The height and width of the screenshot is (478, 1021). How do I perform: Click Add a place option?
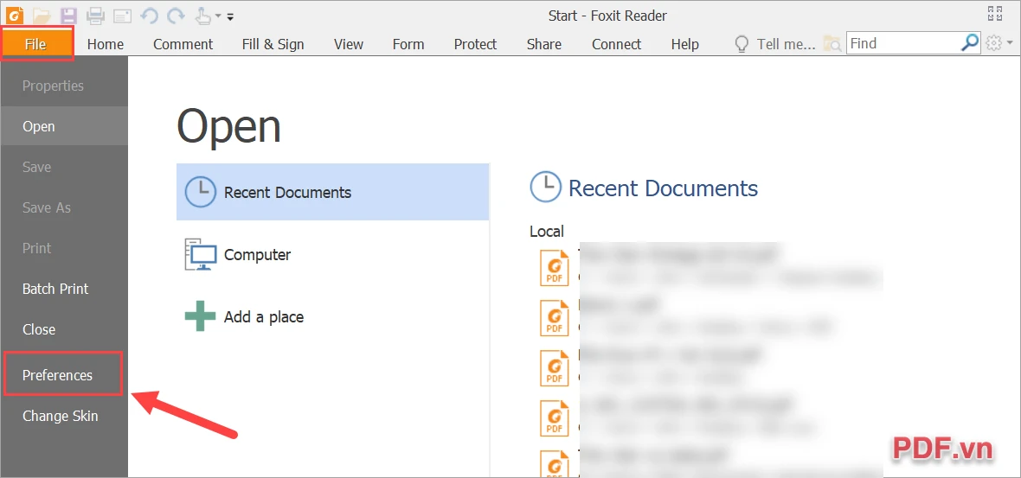(333, 316)
